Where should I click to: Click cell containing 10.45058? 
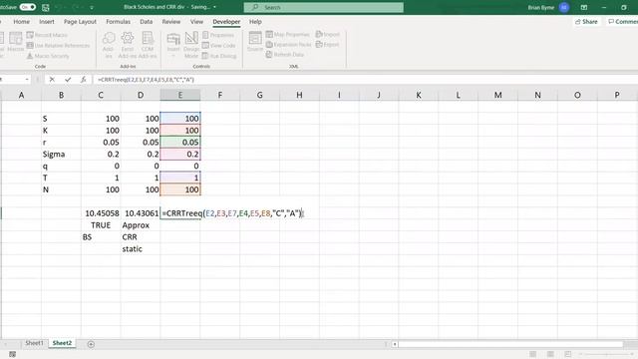pyautogui.click(x=101, y=213)
